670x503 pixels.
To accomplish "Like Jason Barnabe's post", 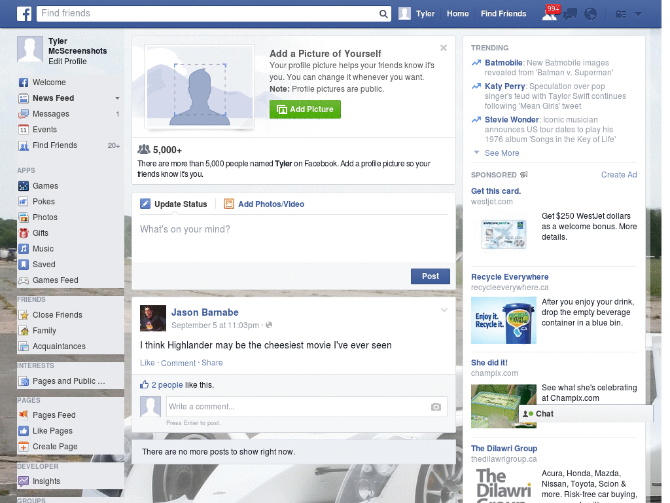I will click(147, 363).
